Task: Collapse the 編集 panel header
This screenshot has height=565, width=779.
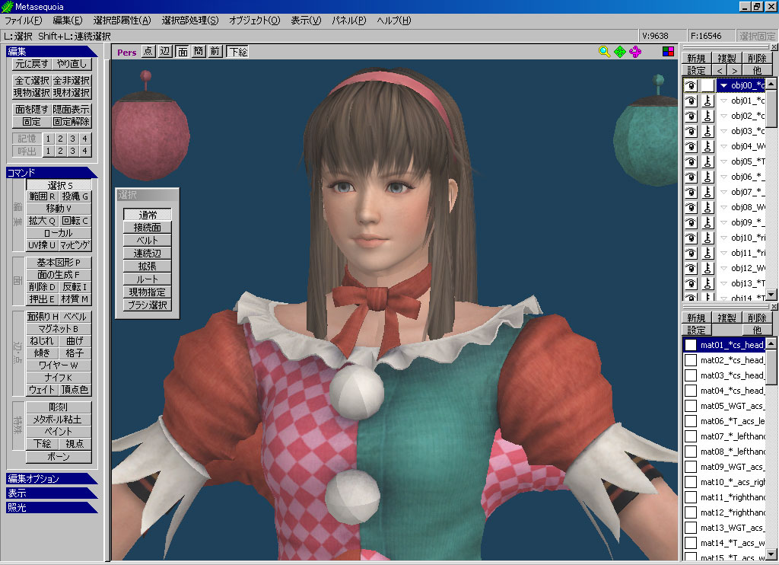Action: (x=52, y=51)
